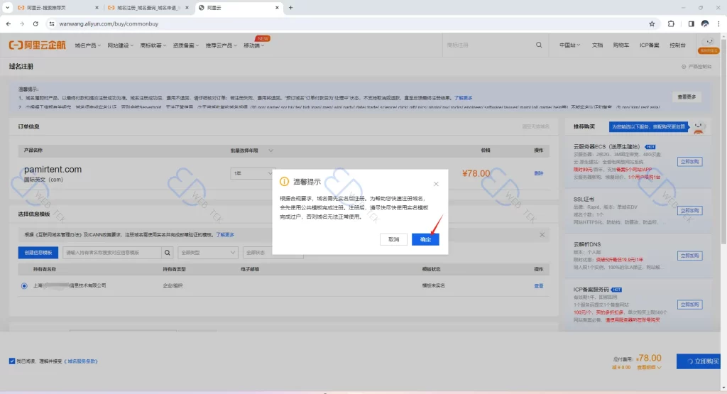Expand the 1年 registration period dropdown
The image size is (727, 394).
[x=252, y=173]
